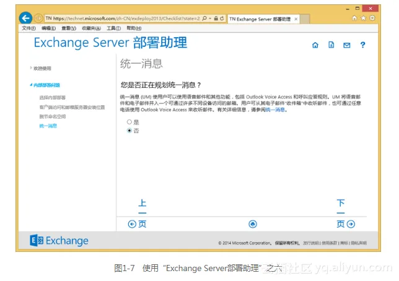The width and height of the screenshot is (399, 281).
Task: Select the 否 (No) radio button
Action: (x=129, y=131)
